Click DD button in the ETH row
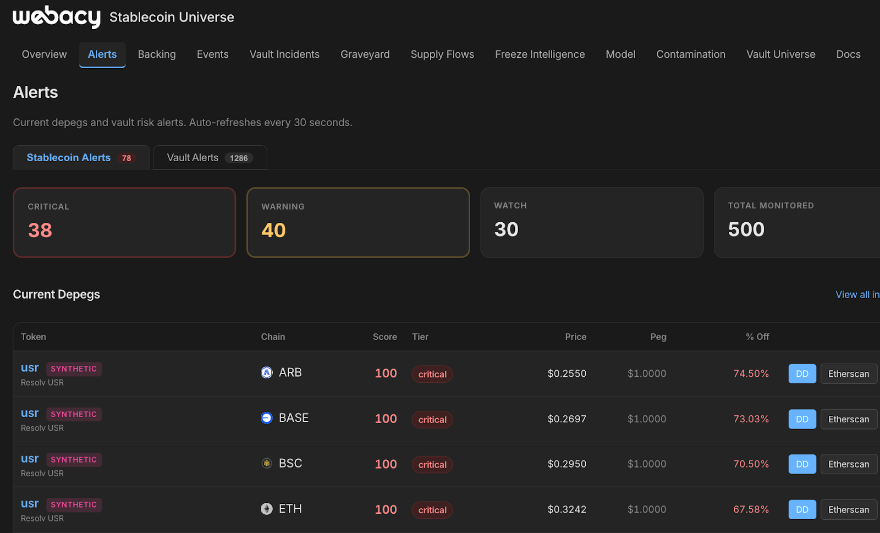 click(x=802, y=510)
